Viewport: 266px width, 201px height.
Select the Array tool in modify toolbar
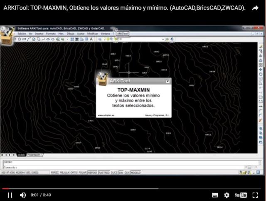click(x=261, y=65)
